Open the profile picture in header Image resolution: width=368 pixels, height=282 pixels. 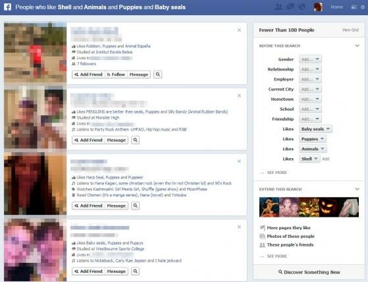(318, 7)
